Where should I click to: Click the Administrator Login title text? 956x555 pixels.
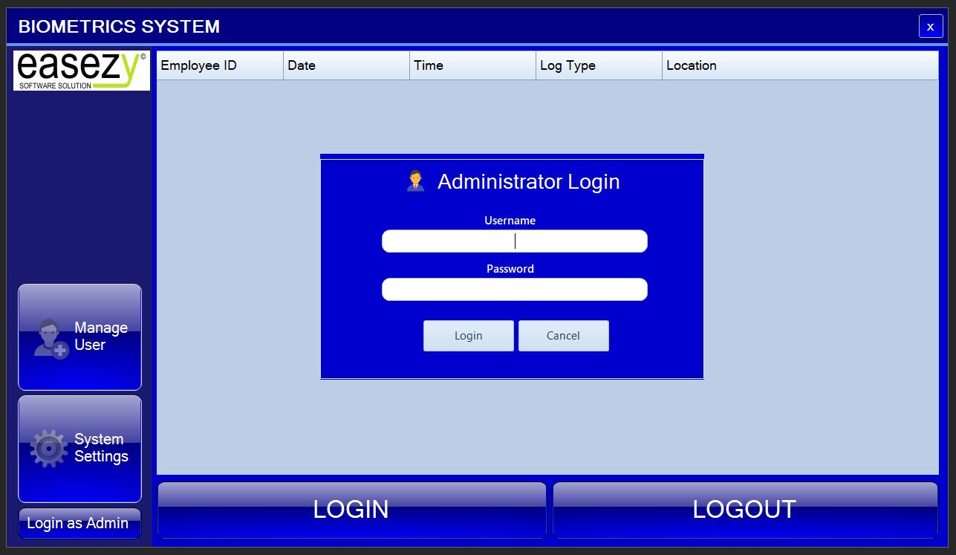click(x=529, y=181)
